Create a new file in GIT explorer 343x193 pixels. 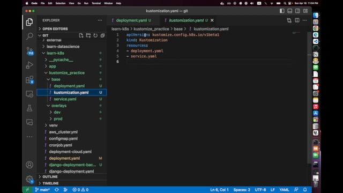coord(81,35)
